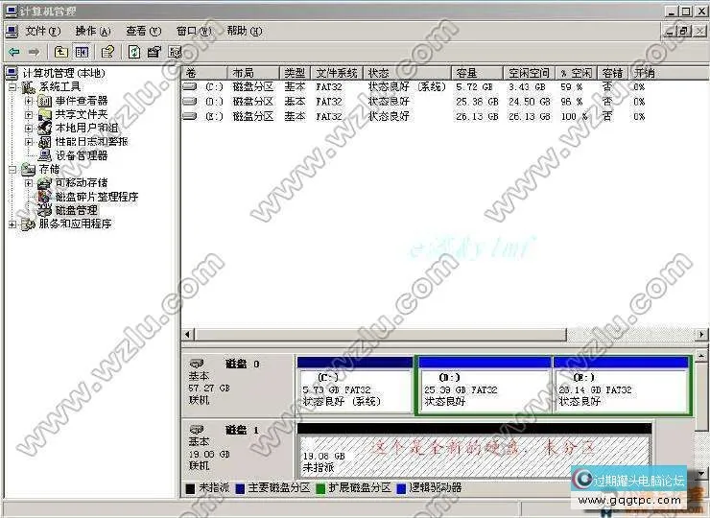710x518 pixels.
Task: Expand the 可移动存储 branch
Action: click(29, 183)
